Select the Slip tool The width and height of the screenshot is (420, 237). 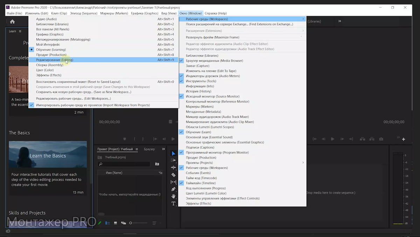174,182
